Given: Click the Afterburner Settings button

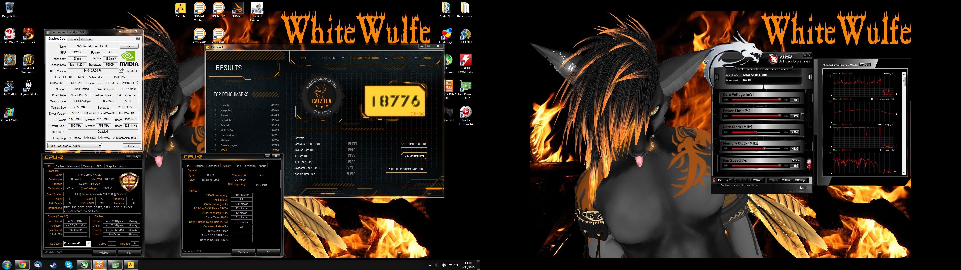Looking at the screenshot, I should click(x=800, y=180).
